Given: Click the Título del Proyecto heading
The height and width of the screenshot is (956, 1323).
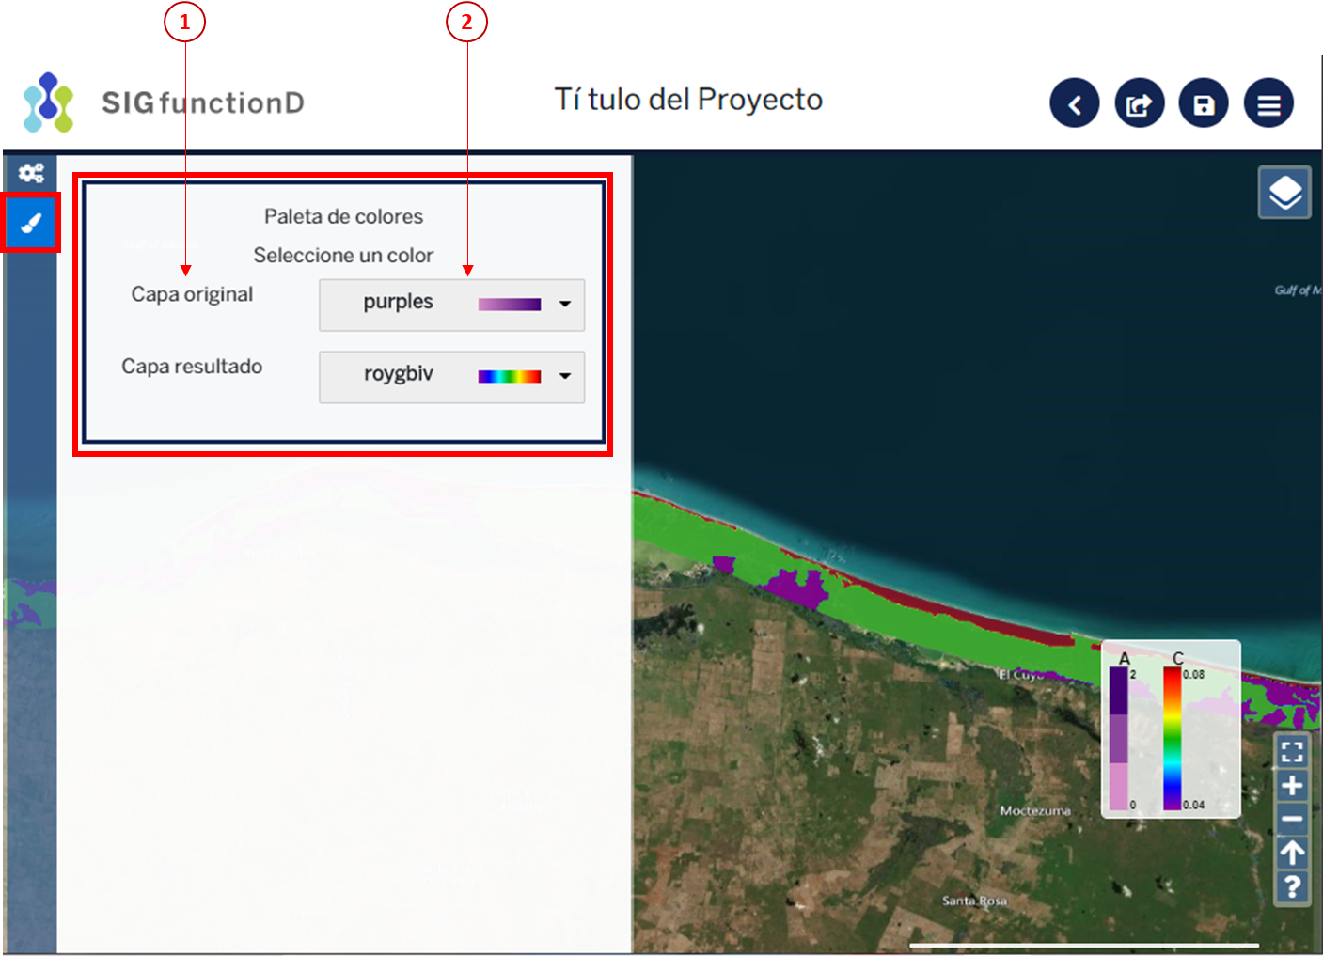Looking at the screenshot, I should (688, 99).
